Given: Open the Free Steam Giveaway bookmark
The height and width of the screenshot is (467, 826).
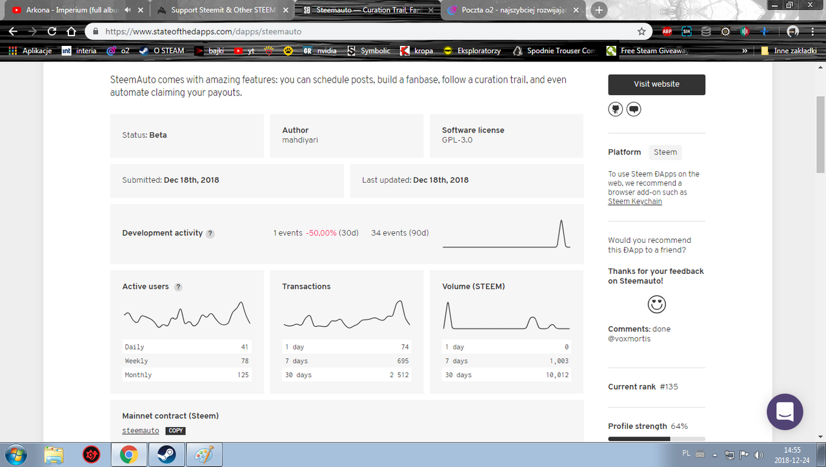Looking at the screenshot, I should pos(647,50).
